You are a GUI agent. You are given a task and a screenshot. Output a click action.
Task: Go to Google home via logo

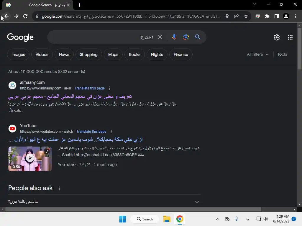tap(20, 37)
